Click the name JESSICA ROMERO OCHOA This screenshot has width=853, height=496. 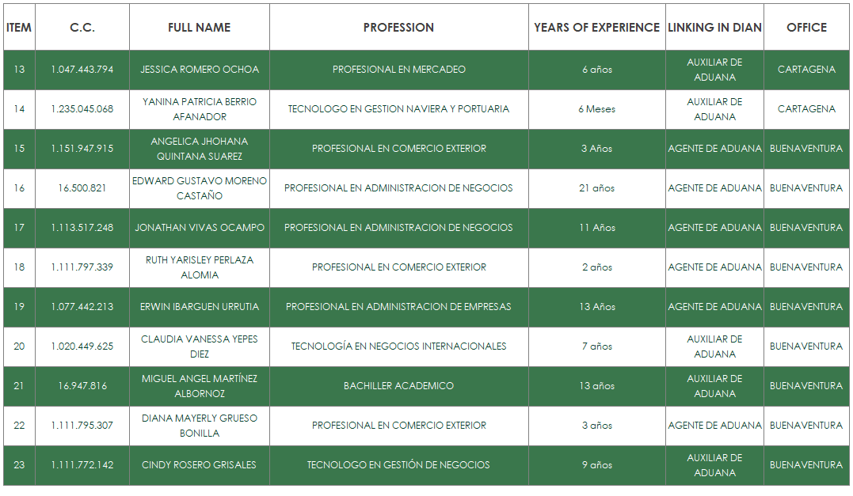pos(200,70)
